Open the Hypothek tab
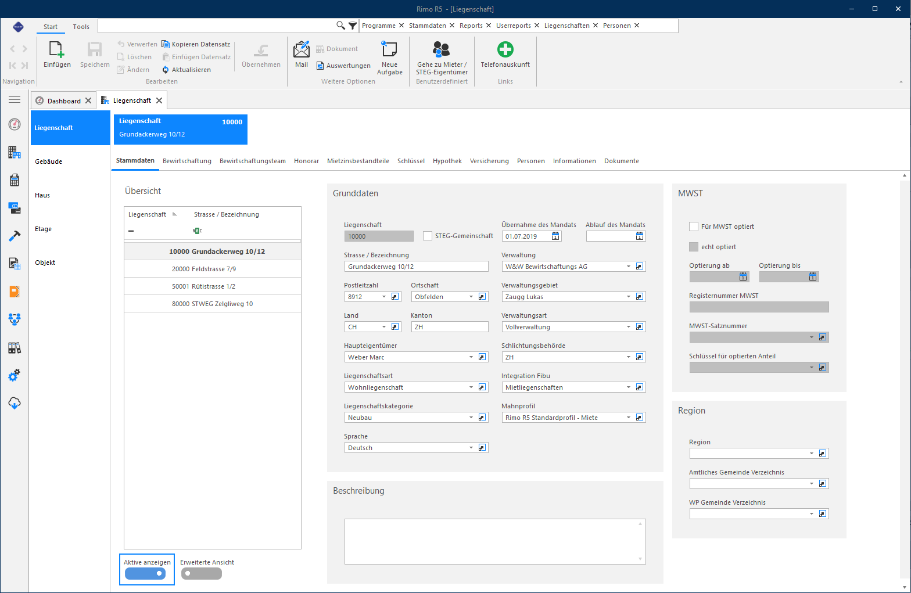Image resolution: width=911 pixels, height=593 pixels. pos(447,161)
